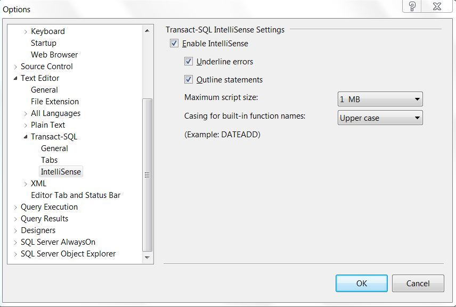The height and width of the screenshot is (307, 456).
Task: Select Startup in the options tree
Action: pyautogui.click(x=45, y=43)
